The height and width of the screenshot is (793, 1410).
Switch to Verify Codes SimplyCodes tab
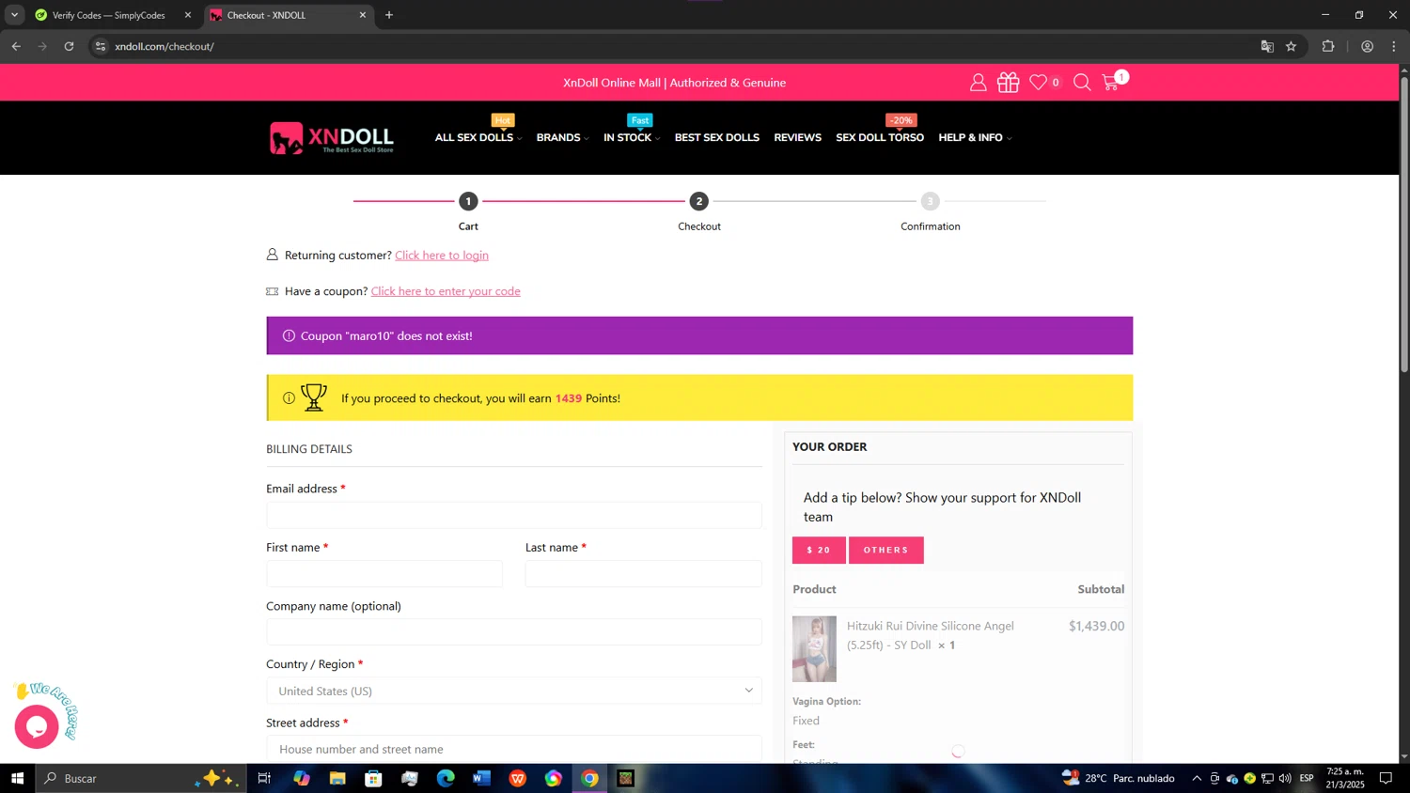tap(108, 15)
